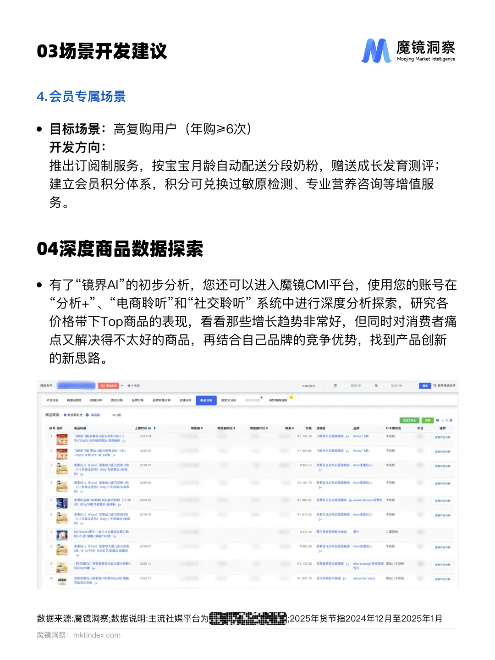Select the 数据颗粒度 radio indicator
The image size is (495, 660).
point(65,415)
